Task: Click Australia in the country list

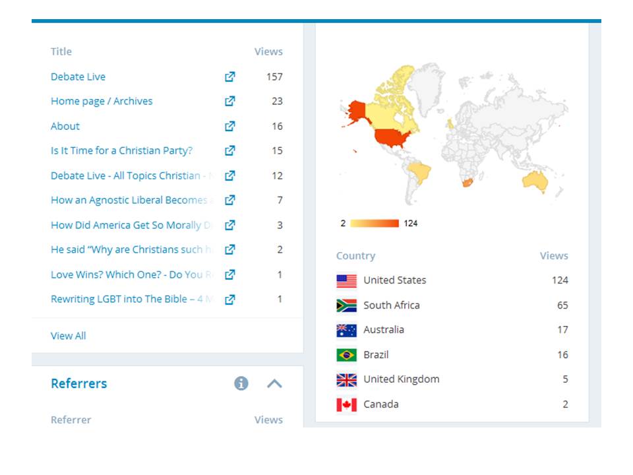Action: pos(383,330)
